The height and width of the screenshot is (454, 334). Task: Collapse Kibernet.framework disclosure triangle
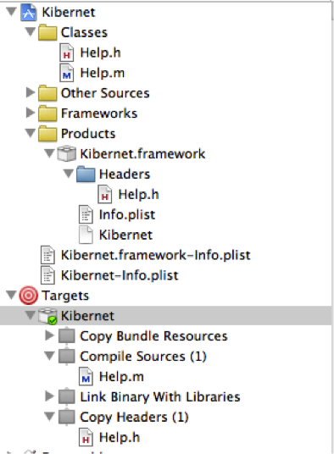(x=49, y=153)
